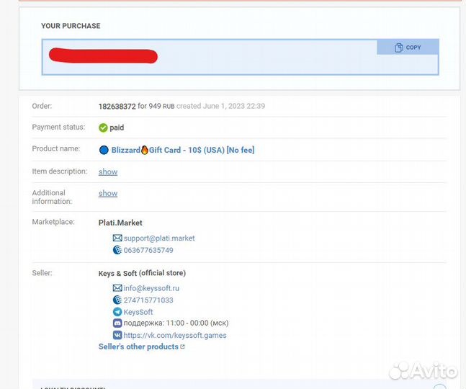The image size is (466, 389).
Task: Open the info@keyssoft.ru email link
Action: point(151,288)
